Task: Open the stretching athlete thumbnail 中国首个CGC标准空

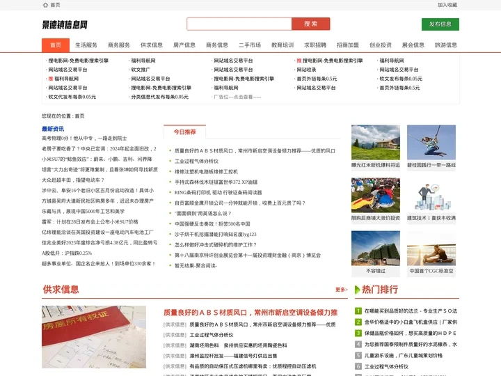Action: point(431,249)
